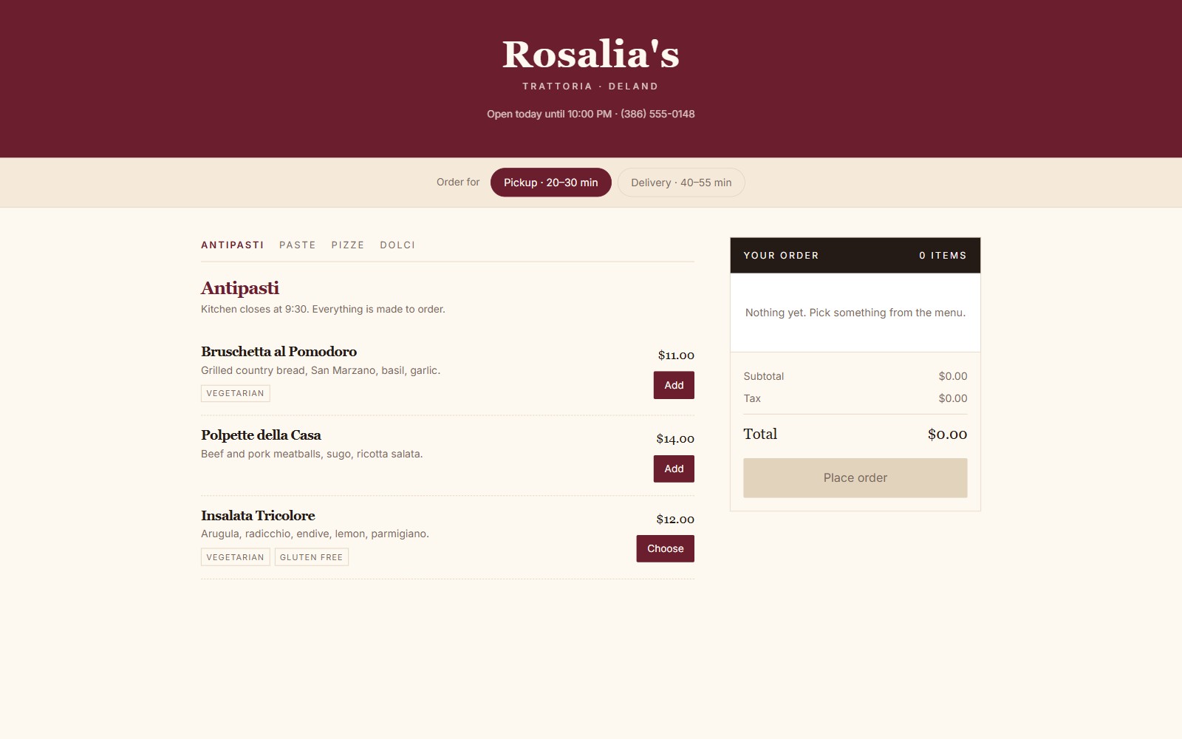Viewport: 1182px width, 739px height.
Task: Click the $12.00 price
Action: coord(675,520)
